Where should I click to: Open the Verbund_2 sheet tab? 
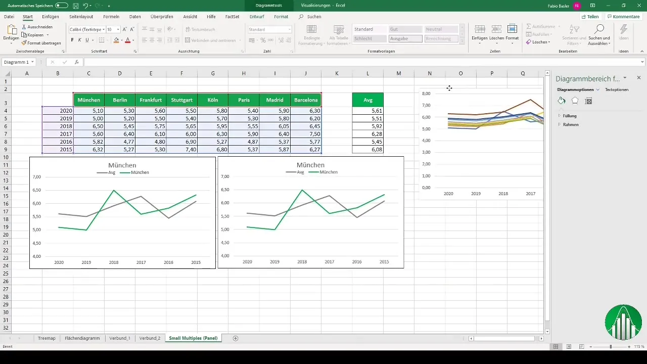point(150,338)
